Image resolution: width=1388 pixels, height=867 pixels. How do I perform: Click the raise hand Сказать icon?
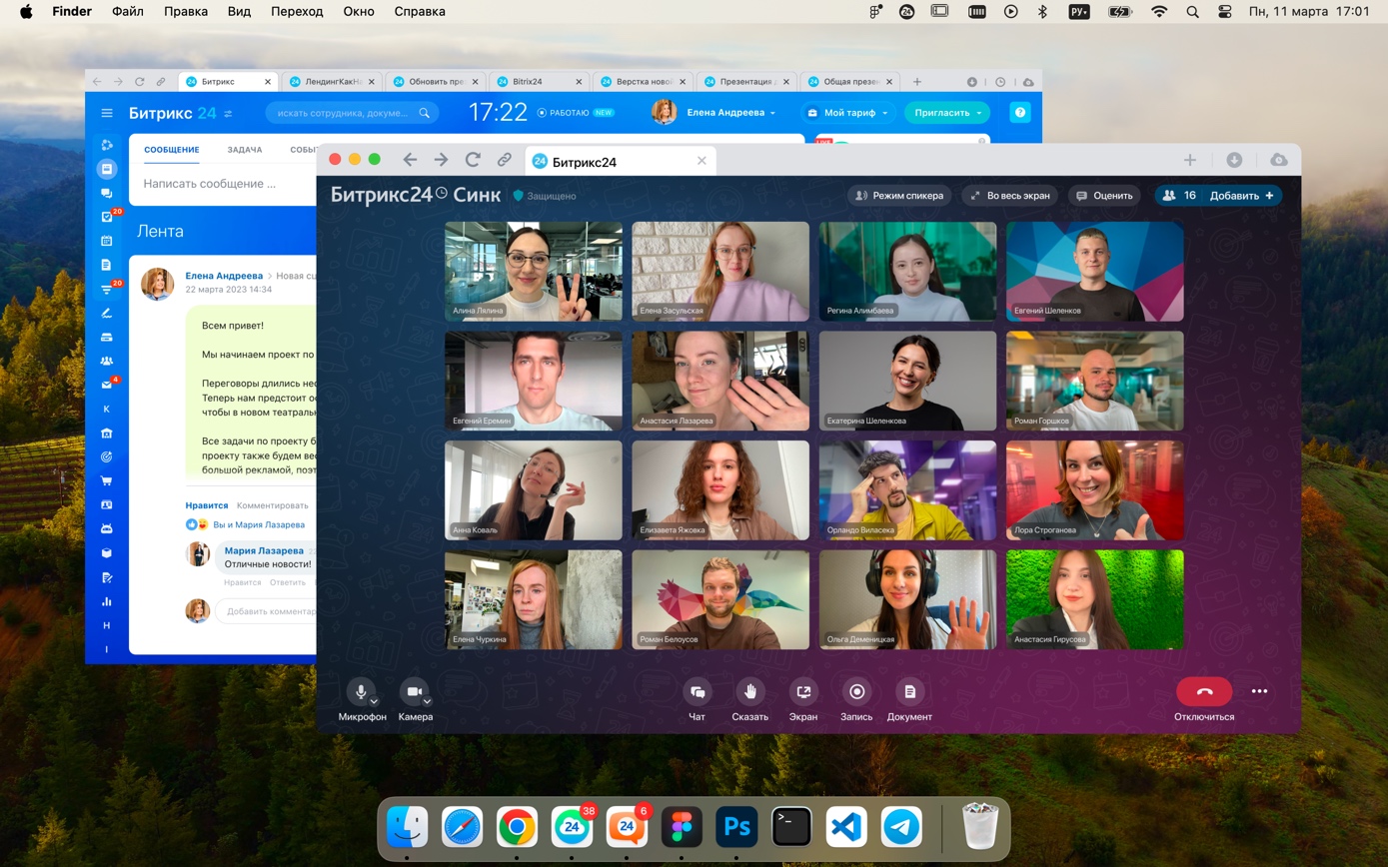point(749,691)
